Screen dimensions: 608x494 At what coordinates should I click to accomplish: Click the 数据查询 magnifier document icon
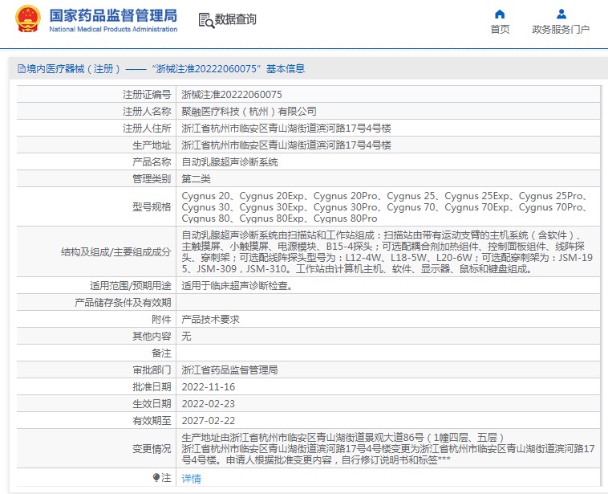[x=205, y=19]
